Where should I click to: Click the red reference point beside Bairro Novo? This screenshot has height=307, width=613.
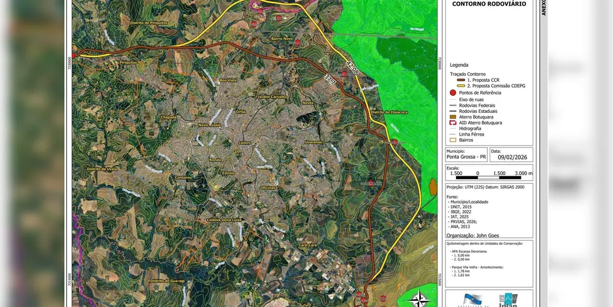tap(298, 42)
